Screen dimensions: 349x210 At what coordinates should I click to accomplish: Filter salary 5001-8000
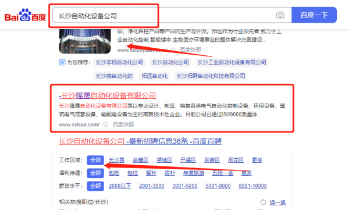218,186
